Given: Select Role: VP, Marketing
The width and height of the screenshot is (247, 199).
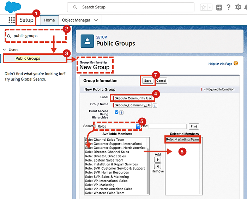Looking at the screenshot, I should [x=100, y=185].
